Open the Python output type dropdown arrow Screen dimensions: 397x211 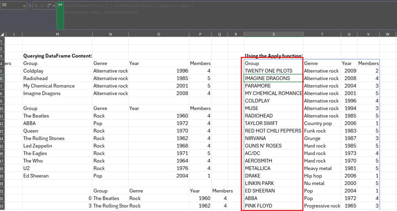click(54, 5)
